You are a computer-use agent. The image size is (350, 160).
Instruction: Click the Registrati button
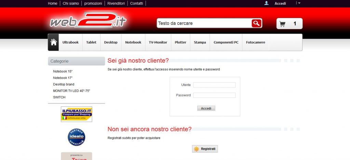(x=205, y=149)
